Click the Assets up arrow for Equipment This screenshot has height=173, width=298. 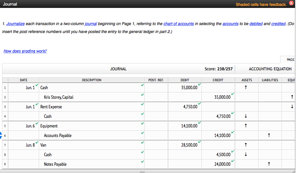[x=246, y=126]
